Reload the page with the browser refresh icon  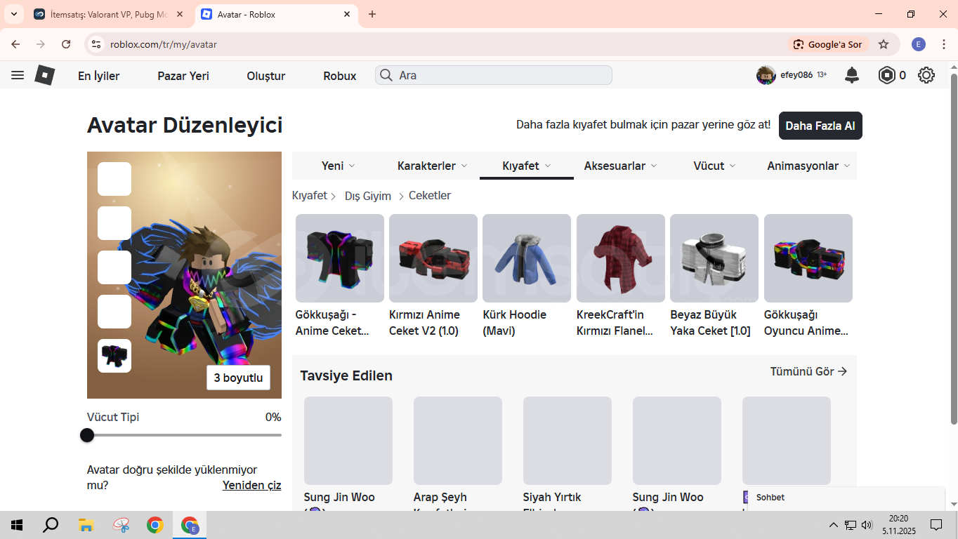click(66, 44)
